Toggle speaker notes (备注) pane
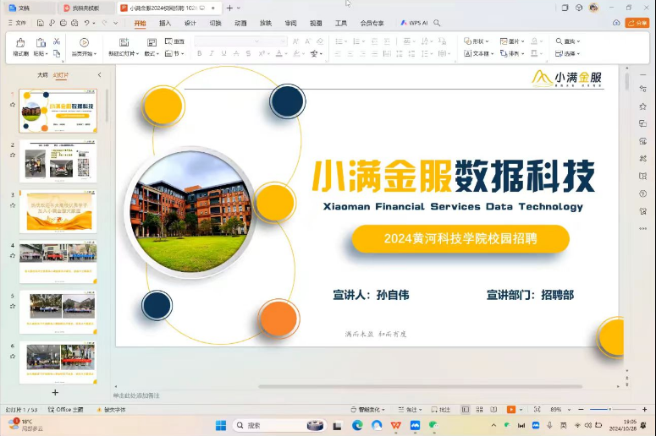Image resolution: width=656 pixels, height=436 pixels. (410, 410)
